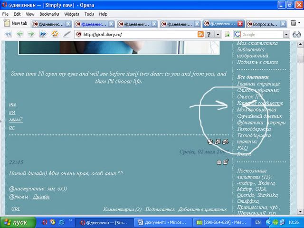Click the wand icon beside the address bar

click(67, 34)
